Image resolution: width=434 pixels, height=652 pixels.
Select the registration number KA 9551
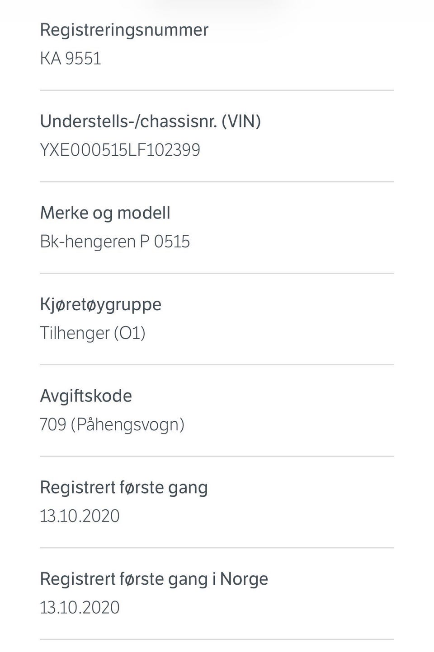coord(71,59)
